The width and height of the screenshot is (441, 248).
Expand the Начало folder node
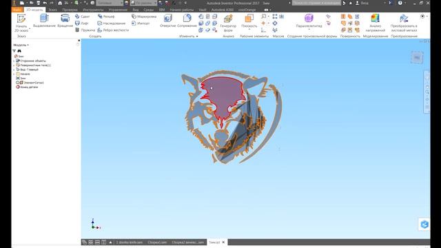tap(14, 74)
